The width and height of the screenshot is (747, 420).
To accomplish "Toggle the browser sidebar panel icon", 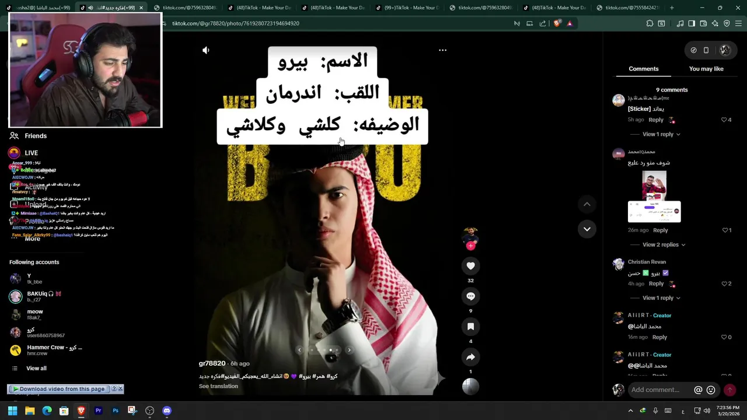I will click(692, 23).
